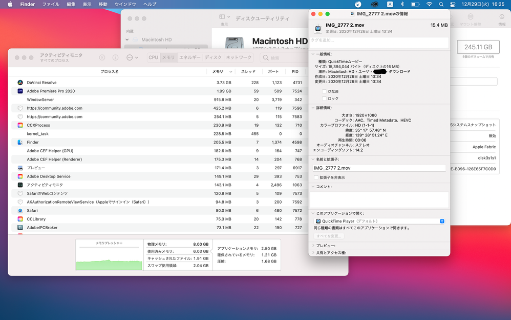Image resolution: width=511 pixels, height=320 pixels.
Task: Switch to the CPU tab
Action: point(153,57)
